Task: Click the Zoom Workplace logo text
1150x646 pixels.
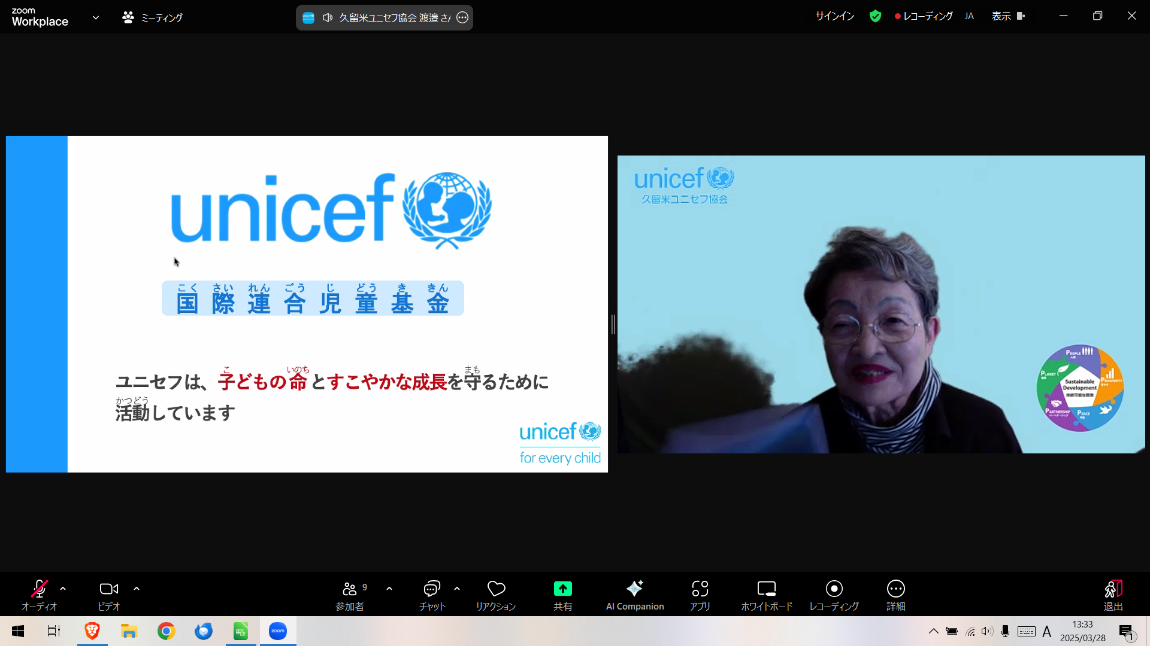Action: pyautogui.click(x=40, y=17)
